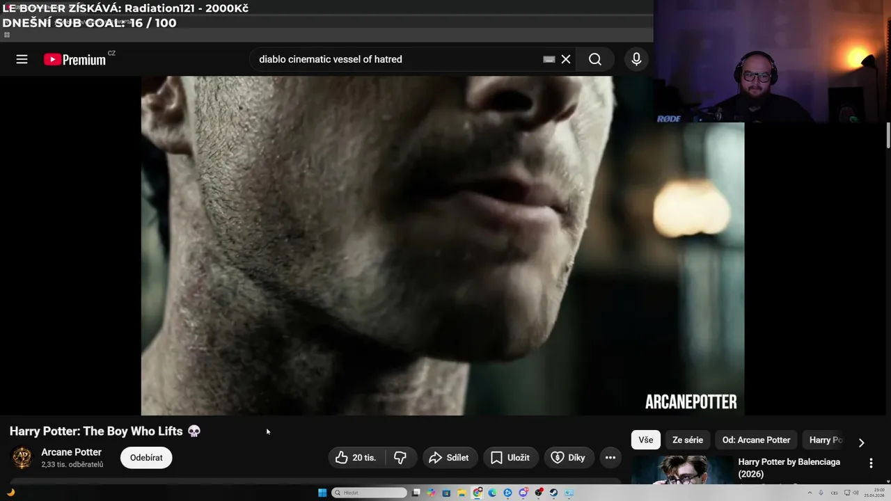Open the Windows Start menu
The image size is (891, 501).
(x=322, y=493)
